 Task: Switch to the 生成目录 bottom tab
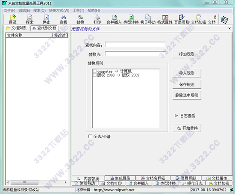[120, 179]
